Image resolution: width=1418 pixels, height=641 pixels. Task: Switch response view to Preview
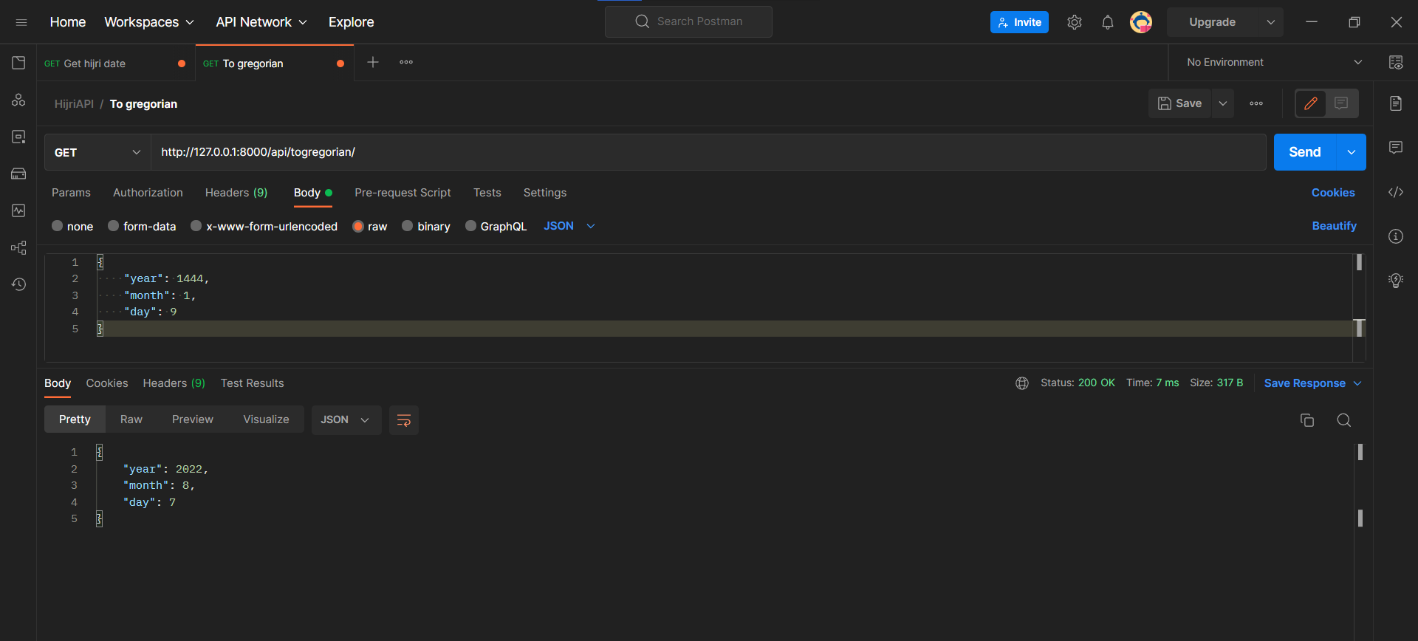pos(193,419)
